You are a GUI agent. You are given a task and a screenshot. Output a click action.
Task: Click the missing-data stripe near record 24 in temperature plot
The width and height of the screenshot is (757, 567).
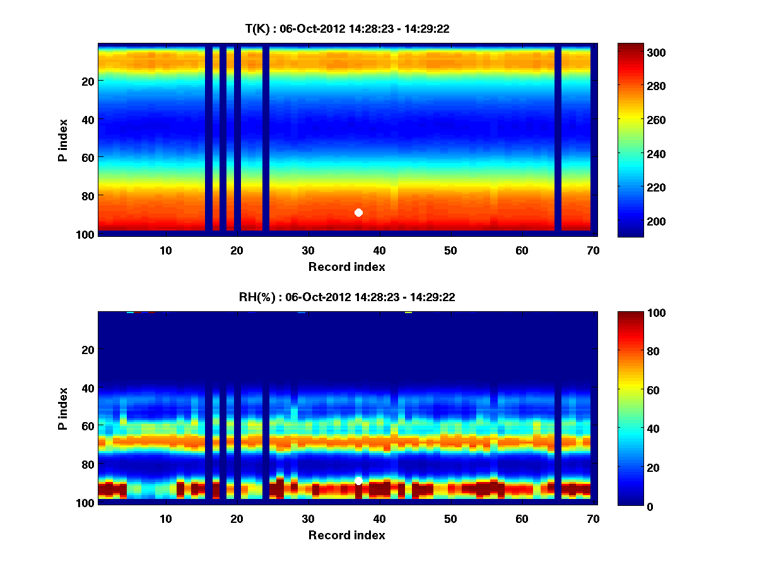[x=266, y=139]
